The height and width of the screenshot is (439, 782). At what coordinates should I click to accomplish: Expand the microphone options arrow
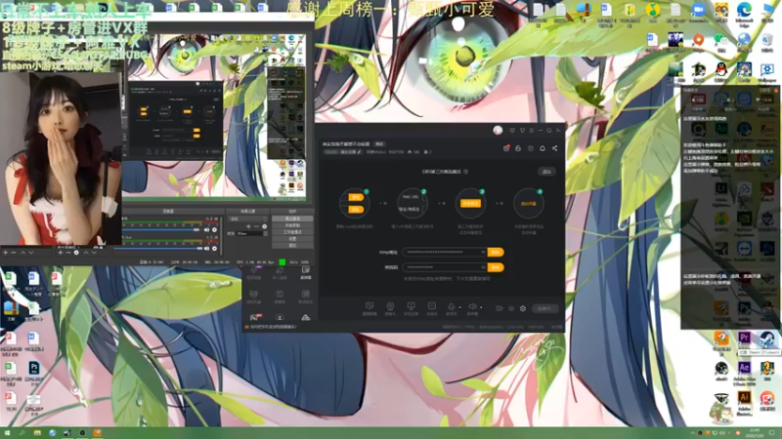tap(459, 307)
